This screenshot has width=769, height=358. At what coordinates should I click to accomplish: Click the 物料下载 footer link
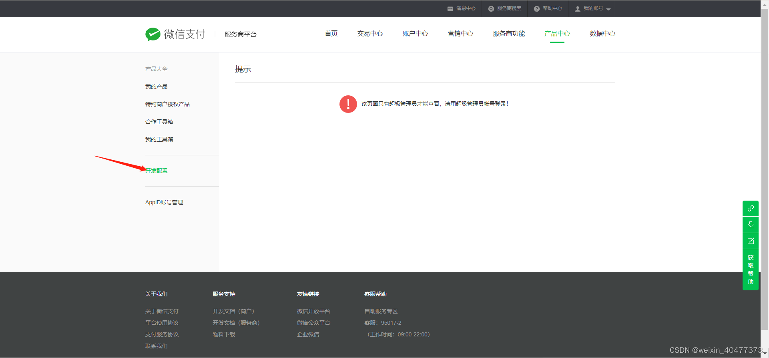pyautogui.click(x=224, y=334)
